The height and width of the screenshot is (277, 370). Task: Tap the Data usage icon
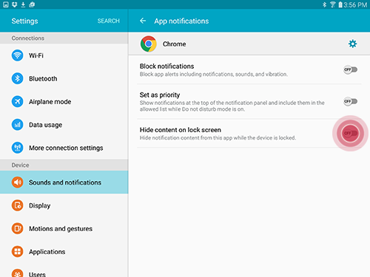(x=17, y=125)
